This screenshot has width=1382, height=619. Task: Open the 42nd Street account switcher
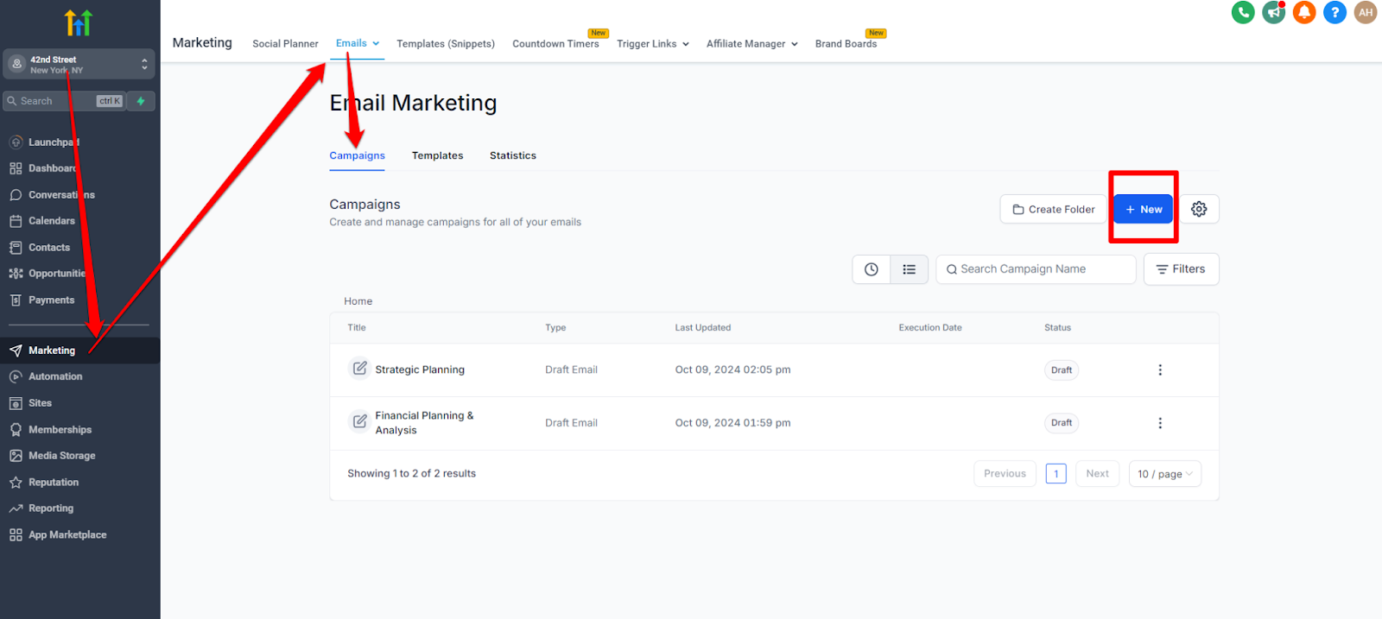[x=79, y=65]
